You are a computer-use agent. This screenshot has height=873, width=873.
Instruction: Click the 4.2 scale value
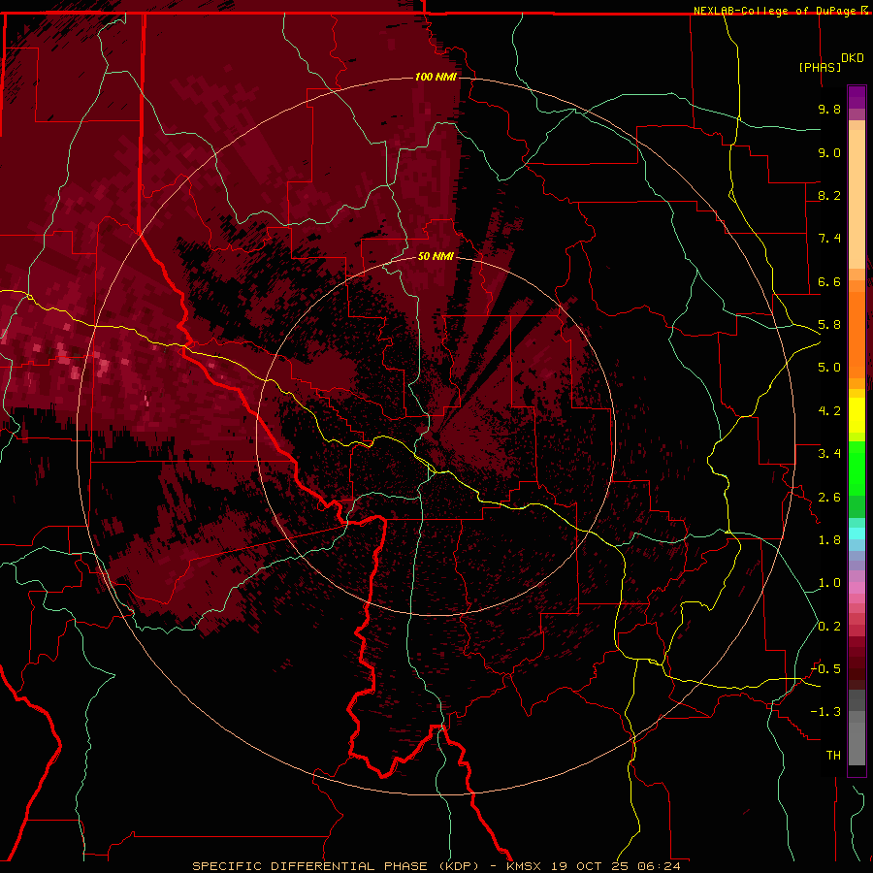coord(829,411)
